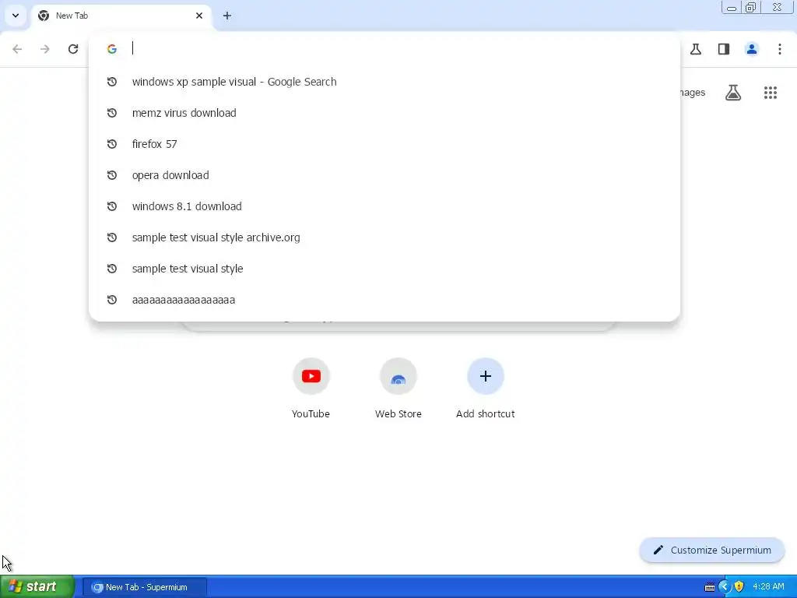The image size is (797, 598).
Task: Open the security shield tray icon
Action: pyautogui.click(x=739, y=587)
